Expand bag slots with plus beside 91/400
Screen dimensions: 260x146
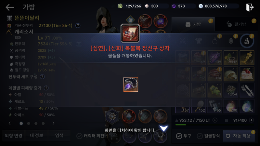click(251, 120)
